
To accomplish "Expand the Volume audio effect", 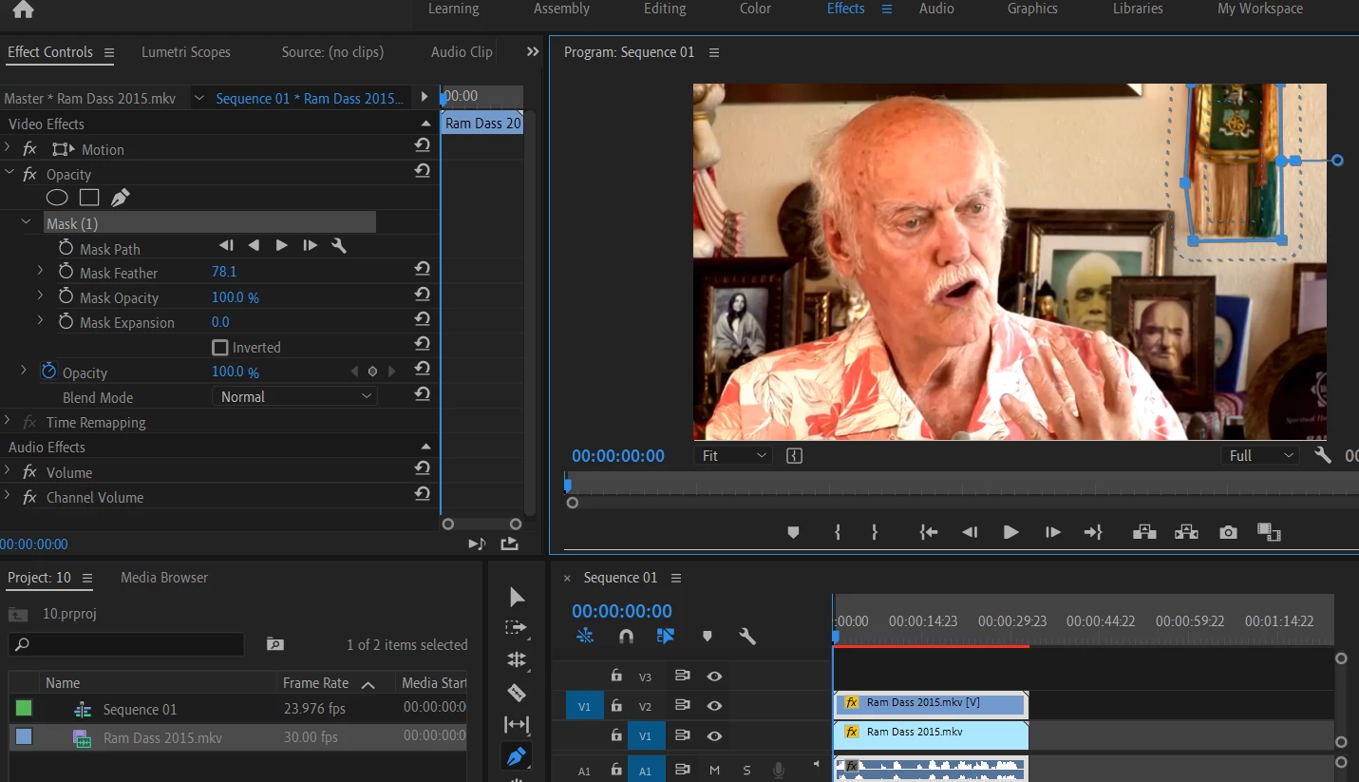I will (x=8, y=471).
